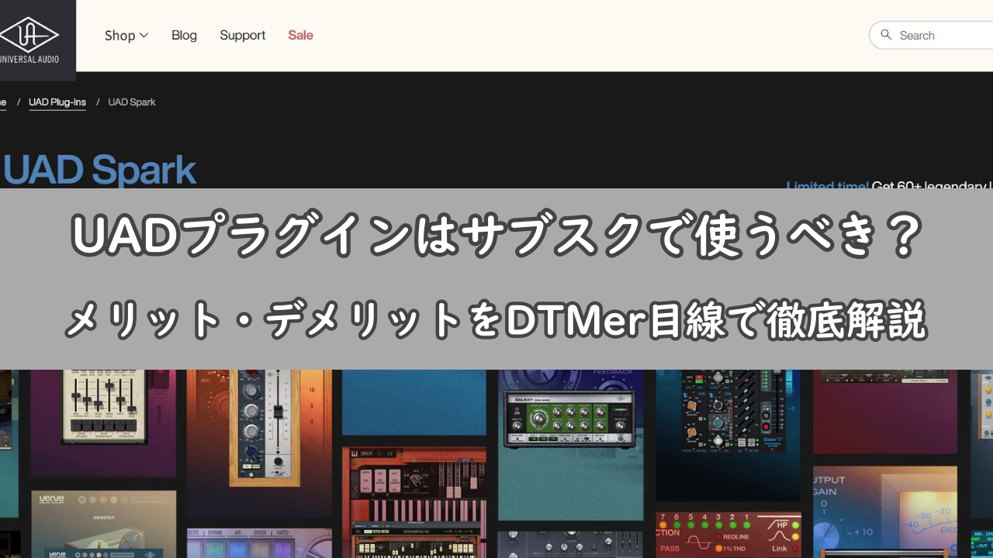Open the red Sale link
Viewport: 993px width, 558px height.
point(300,35)
